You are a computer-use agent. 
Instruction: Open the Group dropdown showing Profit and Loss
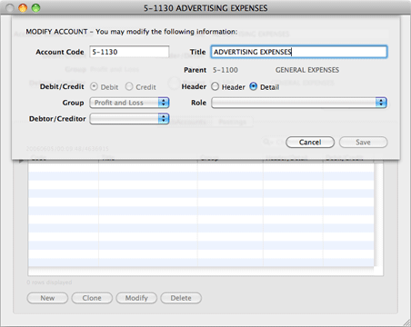tap(129, 103)
